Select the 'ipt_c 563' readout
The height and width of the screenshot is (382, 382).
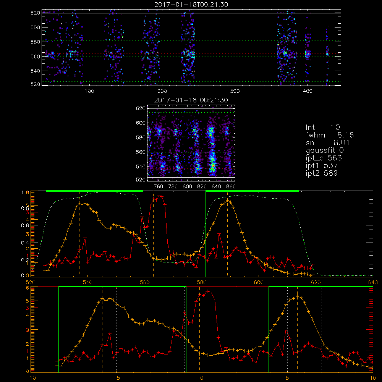(324, 158)
